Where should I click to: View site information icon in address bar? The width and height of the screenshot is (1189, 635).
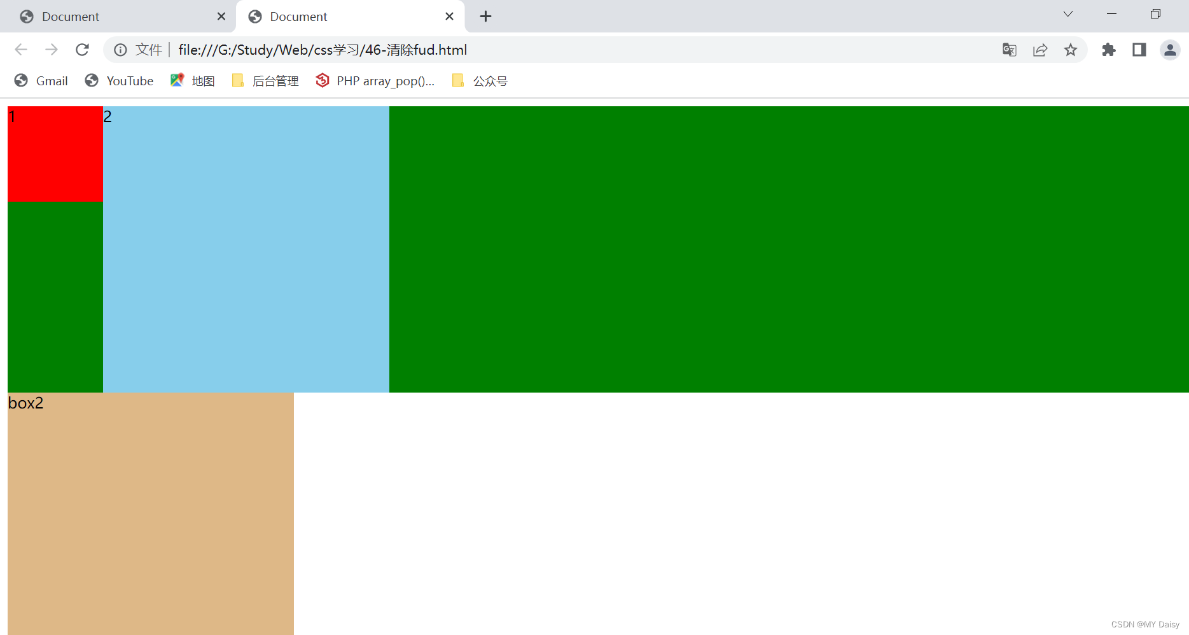(120, 50)
